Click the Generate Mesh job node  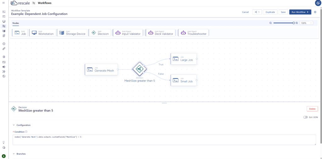pyautogui.click(x=102, y=69)
